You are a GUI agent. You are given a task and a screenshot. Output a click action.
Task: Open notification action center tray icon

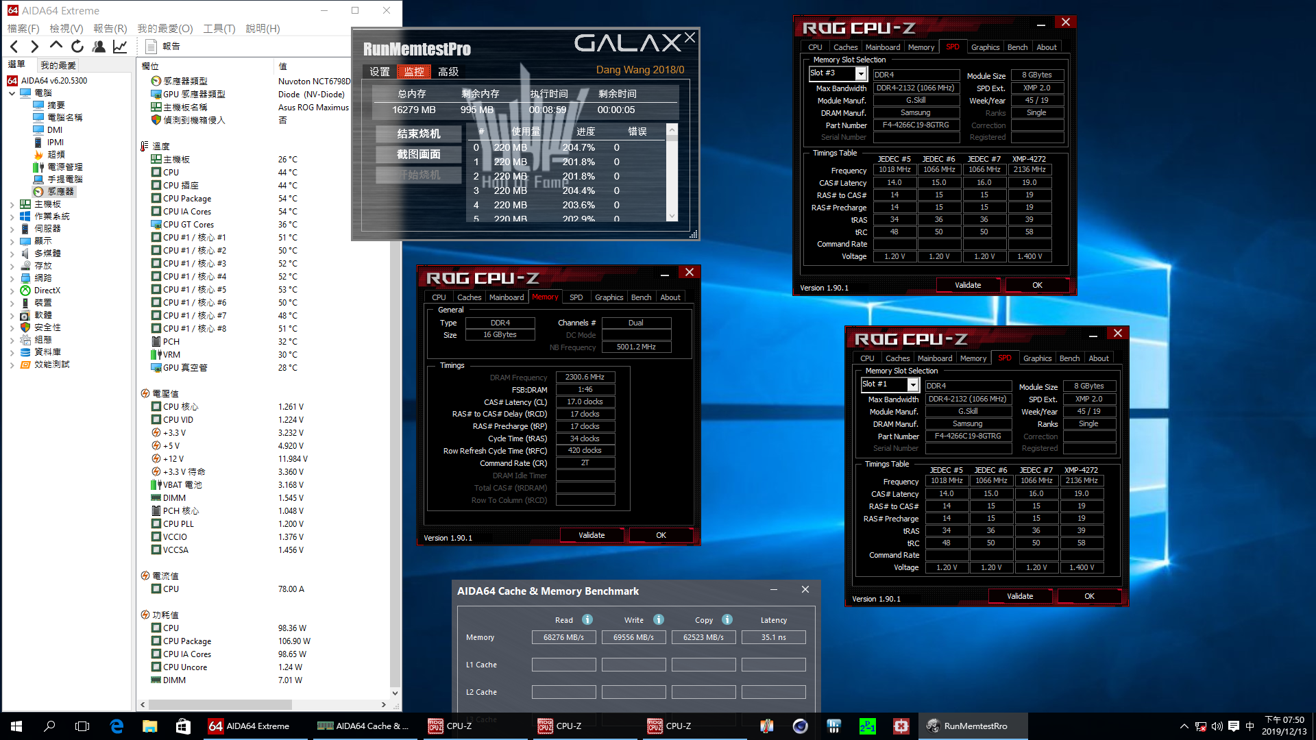(1233, 726)
